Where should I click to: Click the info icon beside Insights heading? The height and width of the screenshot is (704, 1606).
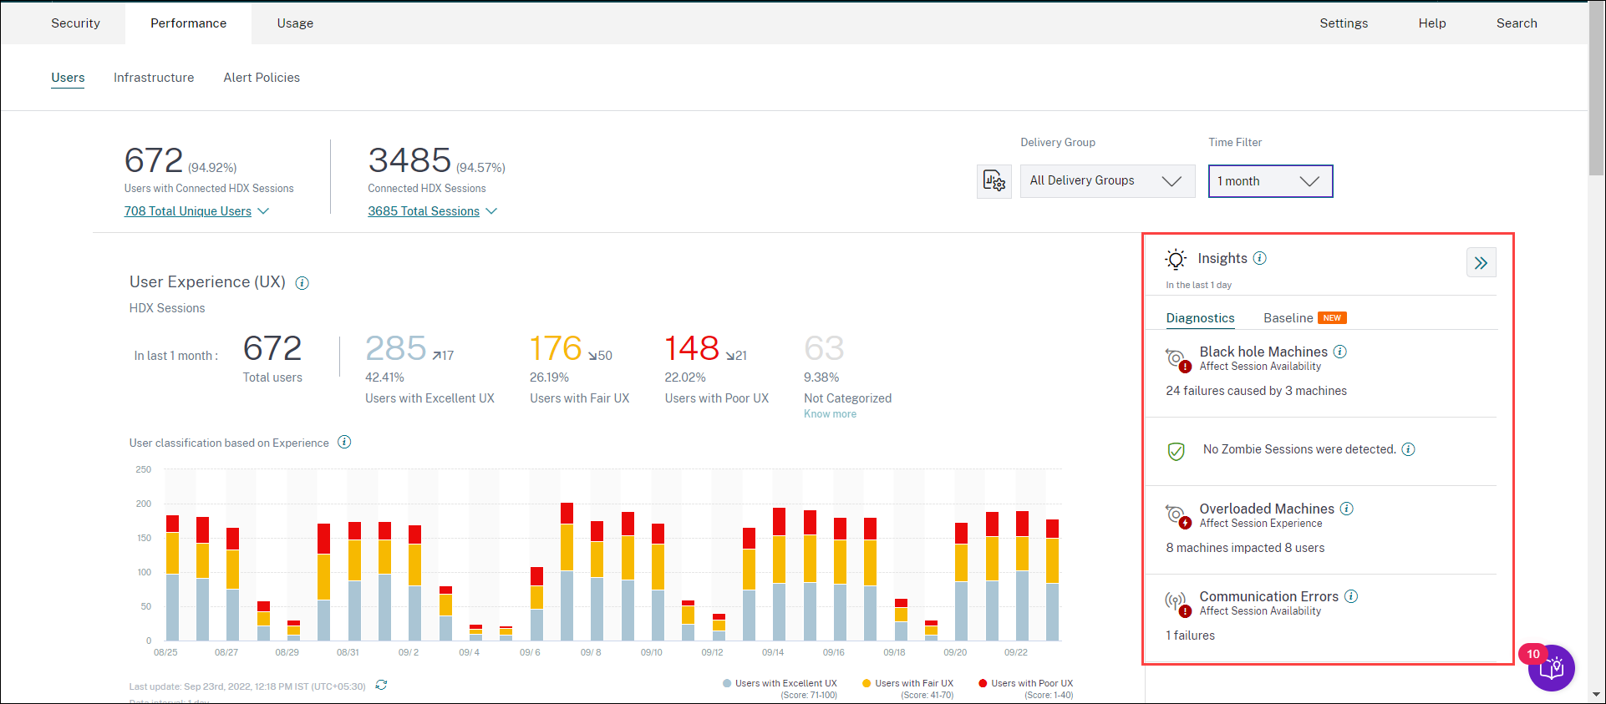(x=1260, y=259)
